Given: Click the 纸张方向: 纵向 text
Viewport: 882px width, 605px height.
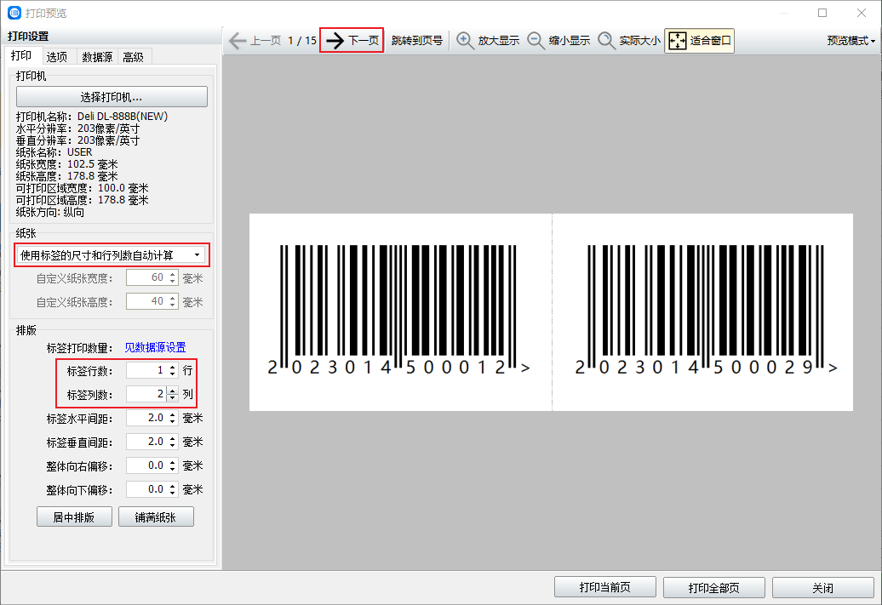Looking at the screenshot, I should click(50, 212).
